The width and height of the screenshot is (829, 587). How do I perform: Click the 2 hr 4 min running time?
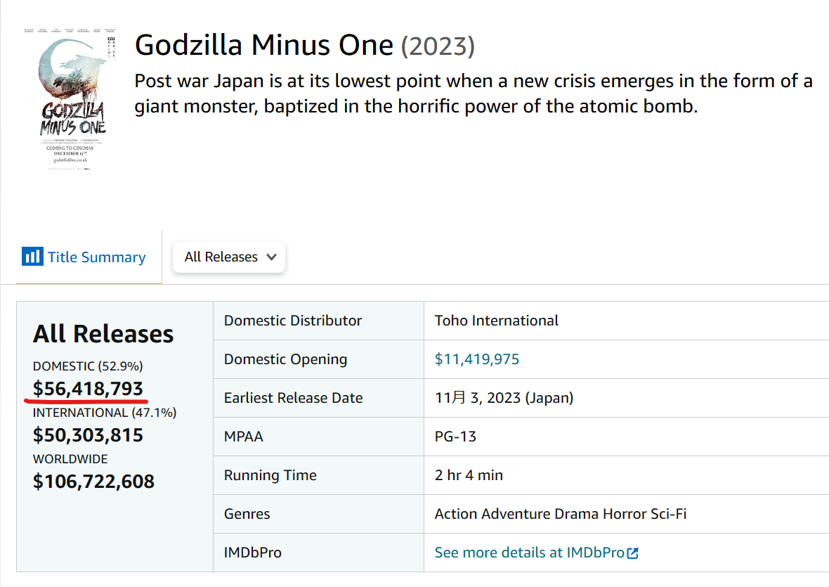point(469,475)
